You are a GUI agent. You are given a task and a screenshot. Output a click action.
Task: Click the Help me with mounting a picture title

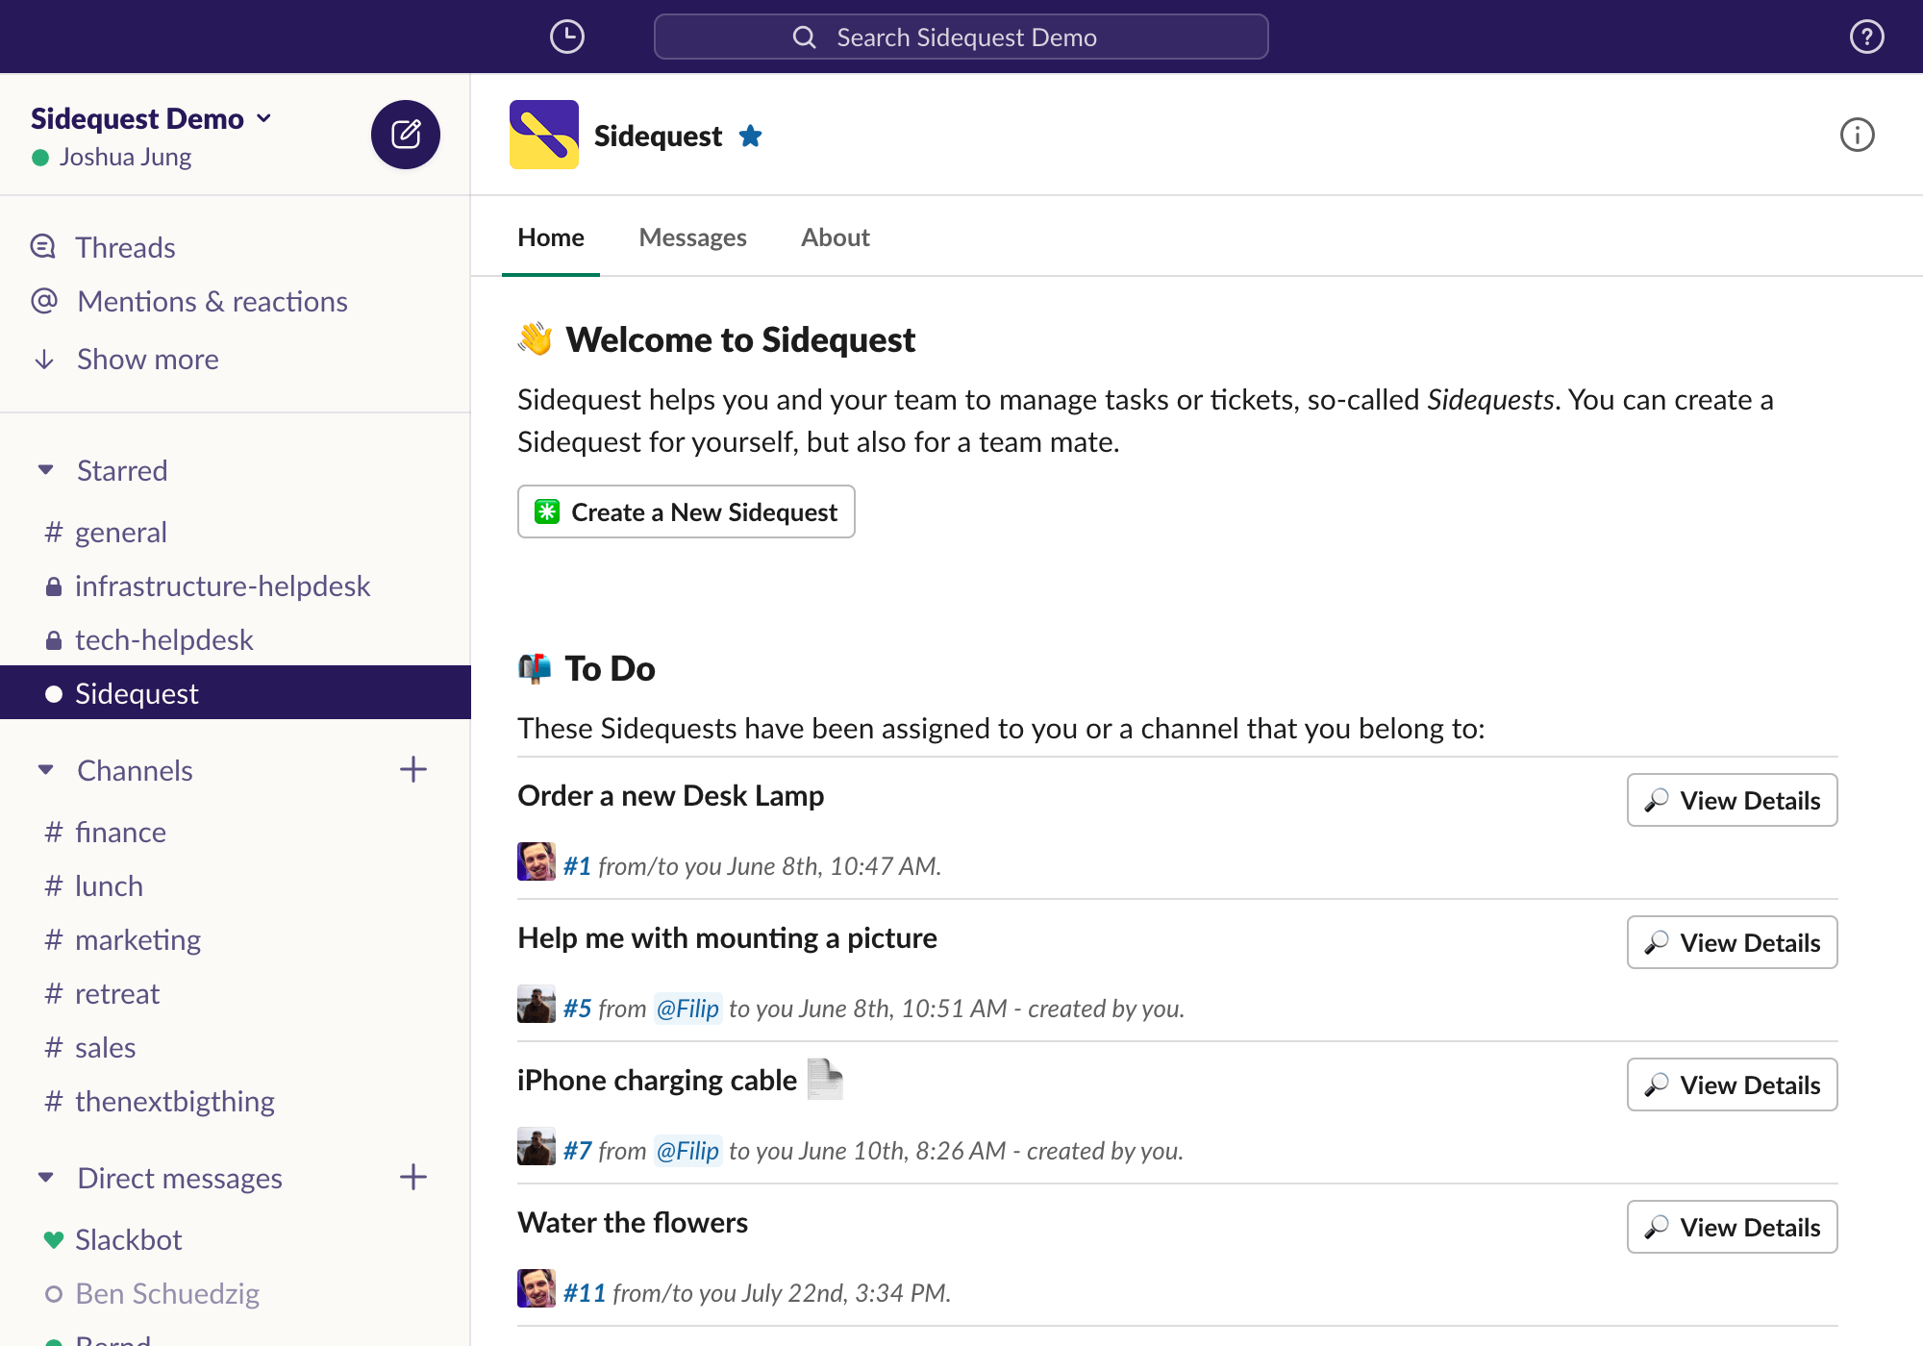point(727,938)
